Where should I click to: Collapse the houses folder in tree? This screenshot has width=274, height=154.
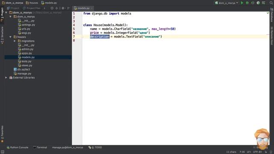tap(10, 37)
